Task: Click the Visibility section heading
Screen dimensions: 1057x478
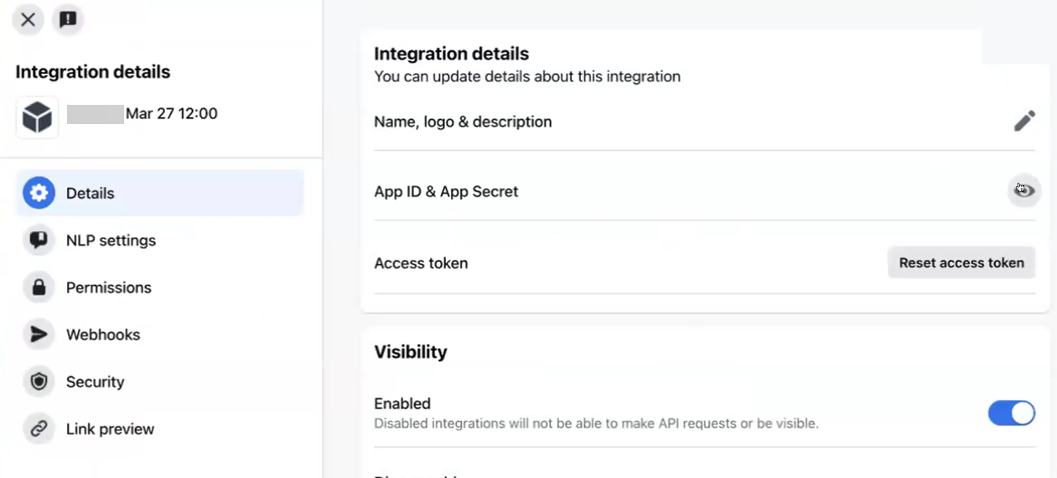Action: point(411,351)
